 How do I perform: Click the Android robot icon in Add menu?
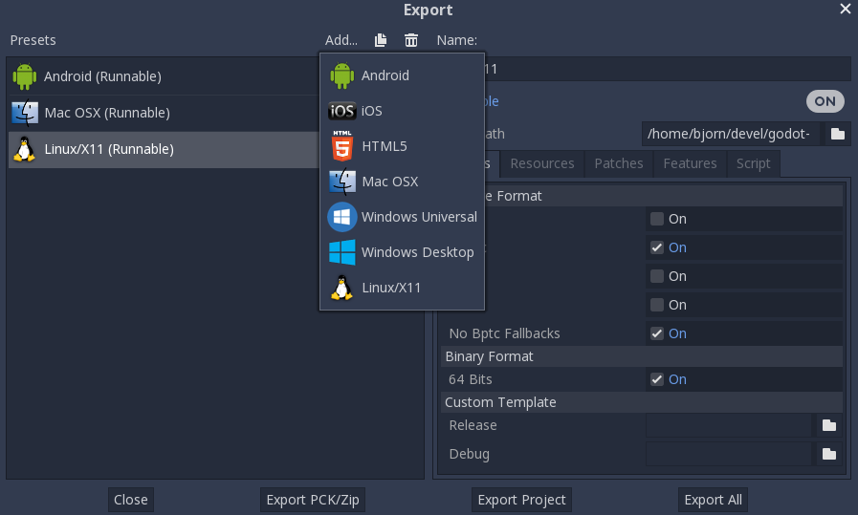[x=342, y=75]
